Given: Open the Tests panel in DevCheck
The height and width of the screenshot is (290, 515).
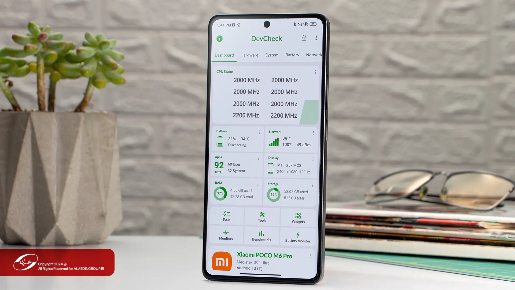Looking at the screenshot, I should pos(226,216).
